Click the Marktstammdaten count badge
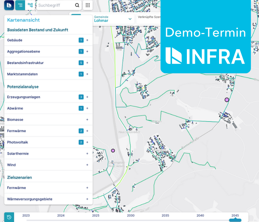The width and height of the screenshot is (259, 222). tap(81, 74)
